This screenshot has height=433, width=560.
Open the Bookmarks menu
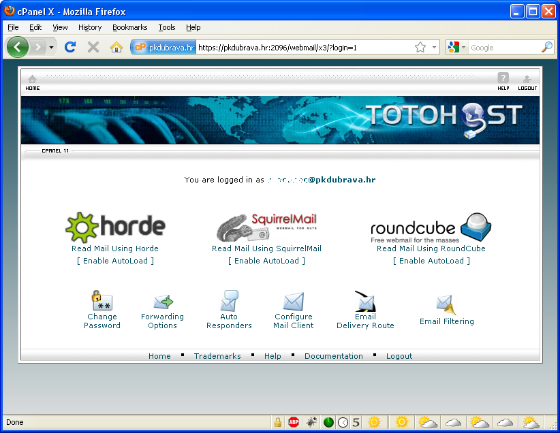pyautogui.click(x=129, y=27)
